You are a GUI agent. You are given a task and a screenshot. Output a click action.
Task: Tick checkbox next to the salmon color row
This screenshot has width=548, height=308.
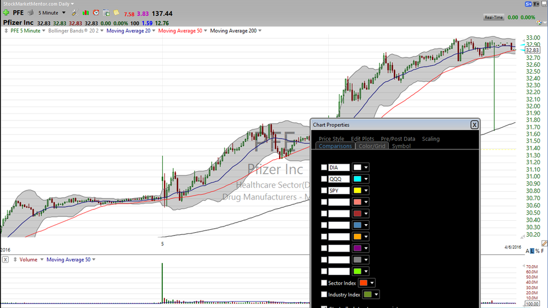point(324,202)
